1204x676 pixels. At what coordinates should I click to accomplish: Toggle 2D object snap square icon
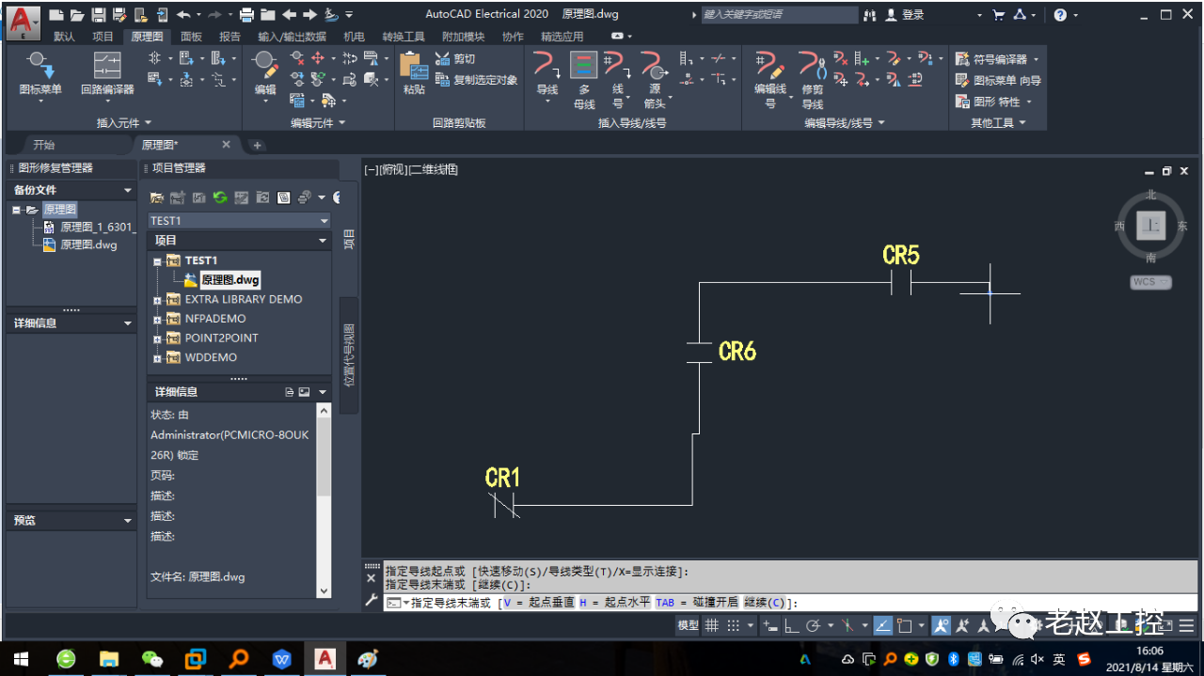point(905,625)
